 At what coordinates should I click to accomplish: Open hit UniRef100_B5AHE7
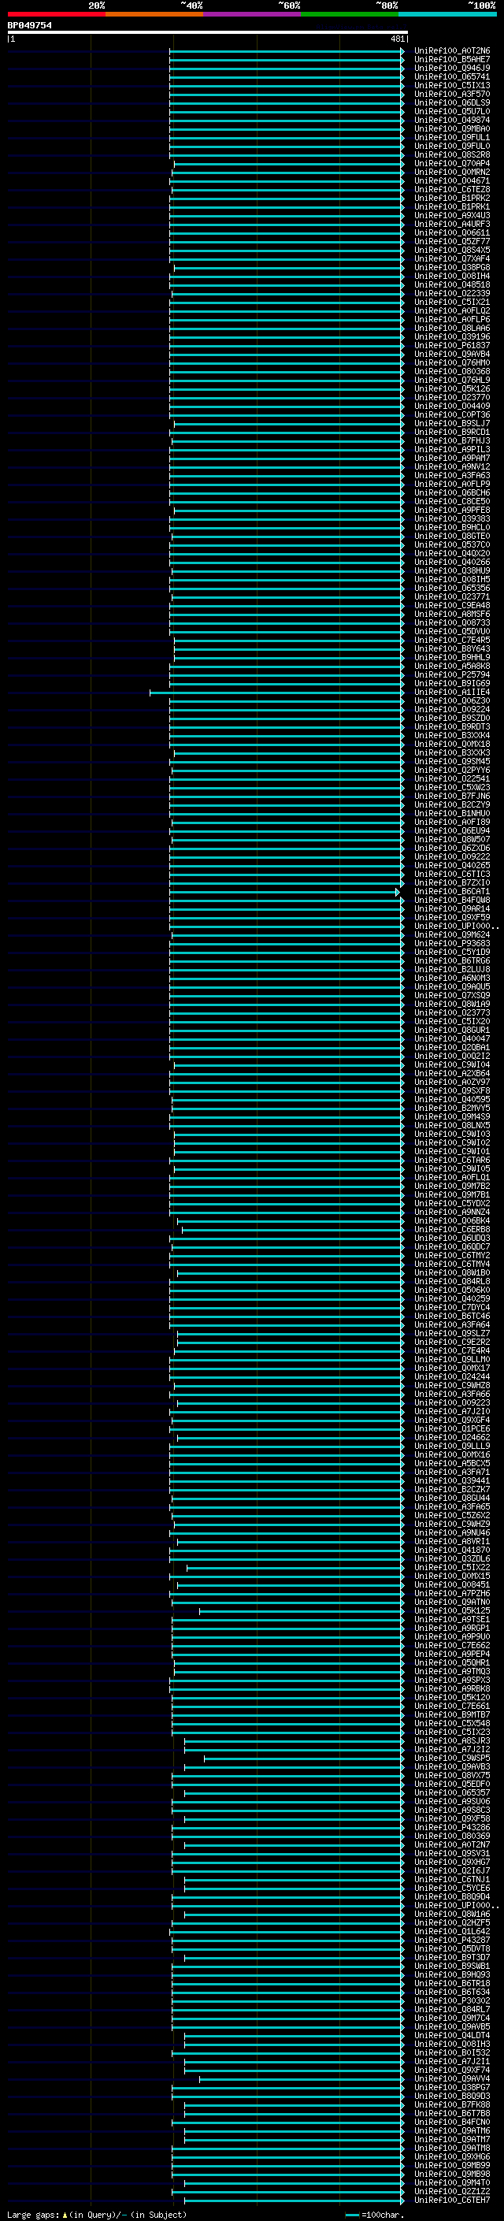(451, 60)
